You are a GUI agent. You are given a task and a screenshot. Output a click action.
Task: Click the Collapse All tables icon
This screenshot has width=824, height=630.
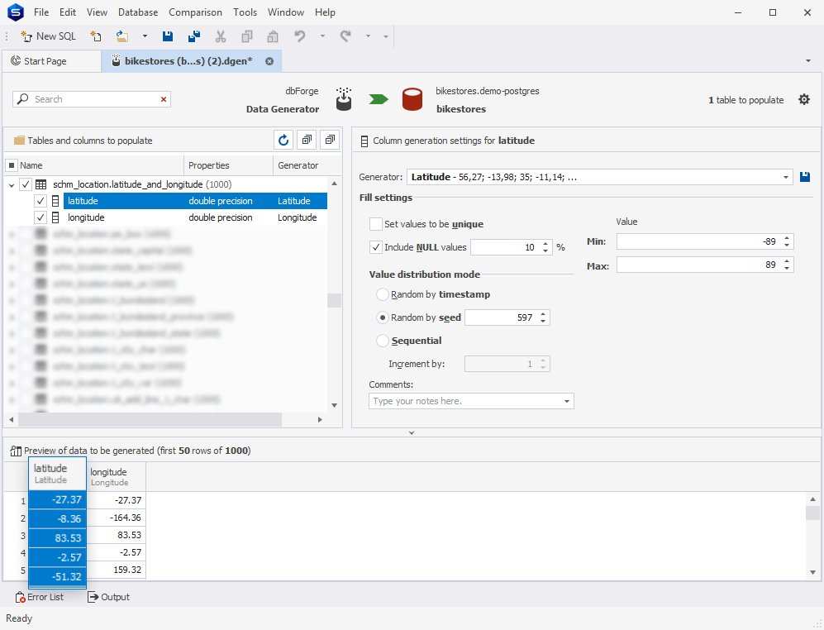coord(330,140)
